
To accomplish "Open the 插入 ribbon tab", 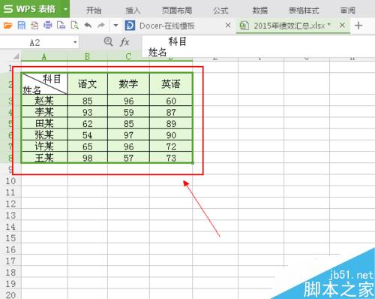I will click(133, 11).
